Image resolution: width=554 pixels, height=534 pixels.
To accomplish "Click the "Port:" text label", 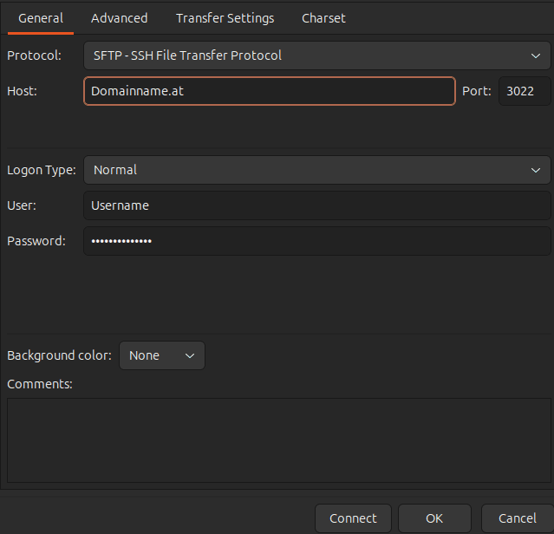I will pyautogui.click(x=476, y=91).
